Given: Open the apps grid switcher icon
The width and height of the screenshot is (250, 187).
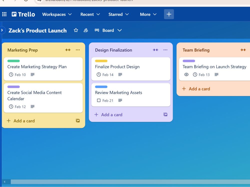Looking at the screenshot, I should [x=4, y=14].
